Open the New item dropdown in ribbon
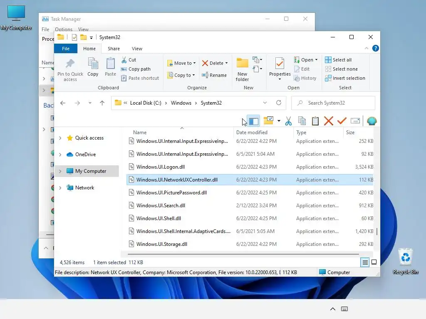 pos(257,60)
